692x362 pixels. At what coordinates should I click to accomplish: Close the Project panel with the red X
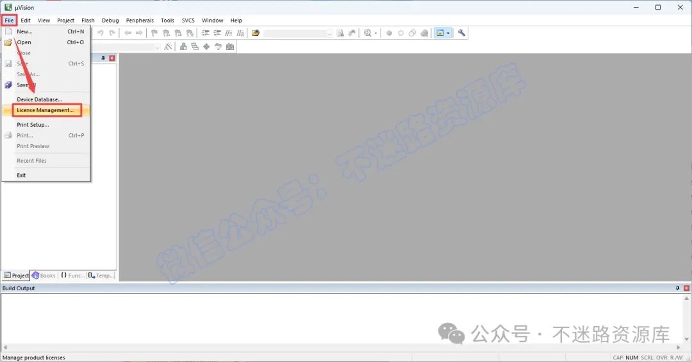coord(112,58)
